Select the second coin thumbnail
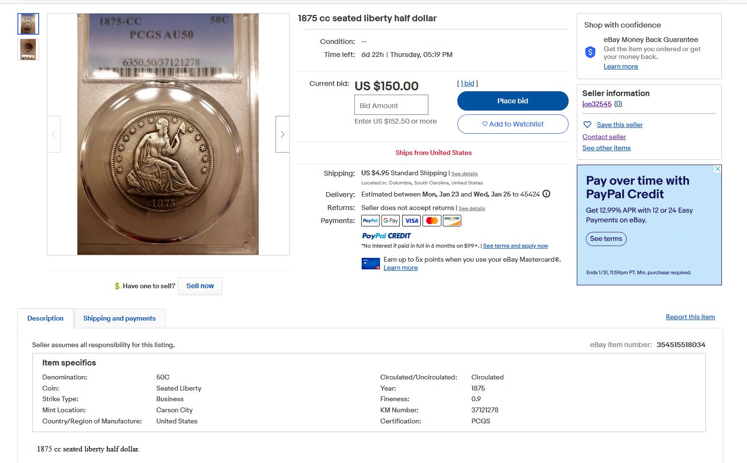The image size is (747, 463). [28, 49]
